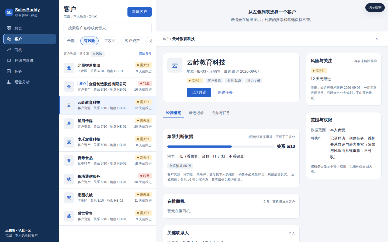Click the large 云 avatar in detail header
The width and height of the screenshot is (388, 242).
pos(175,65)
